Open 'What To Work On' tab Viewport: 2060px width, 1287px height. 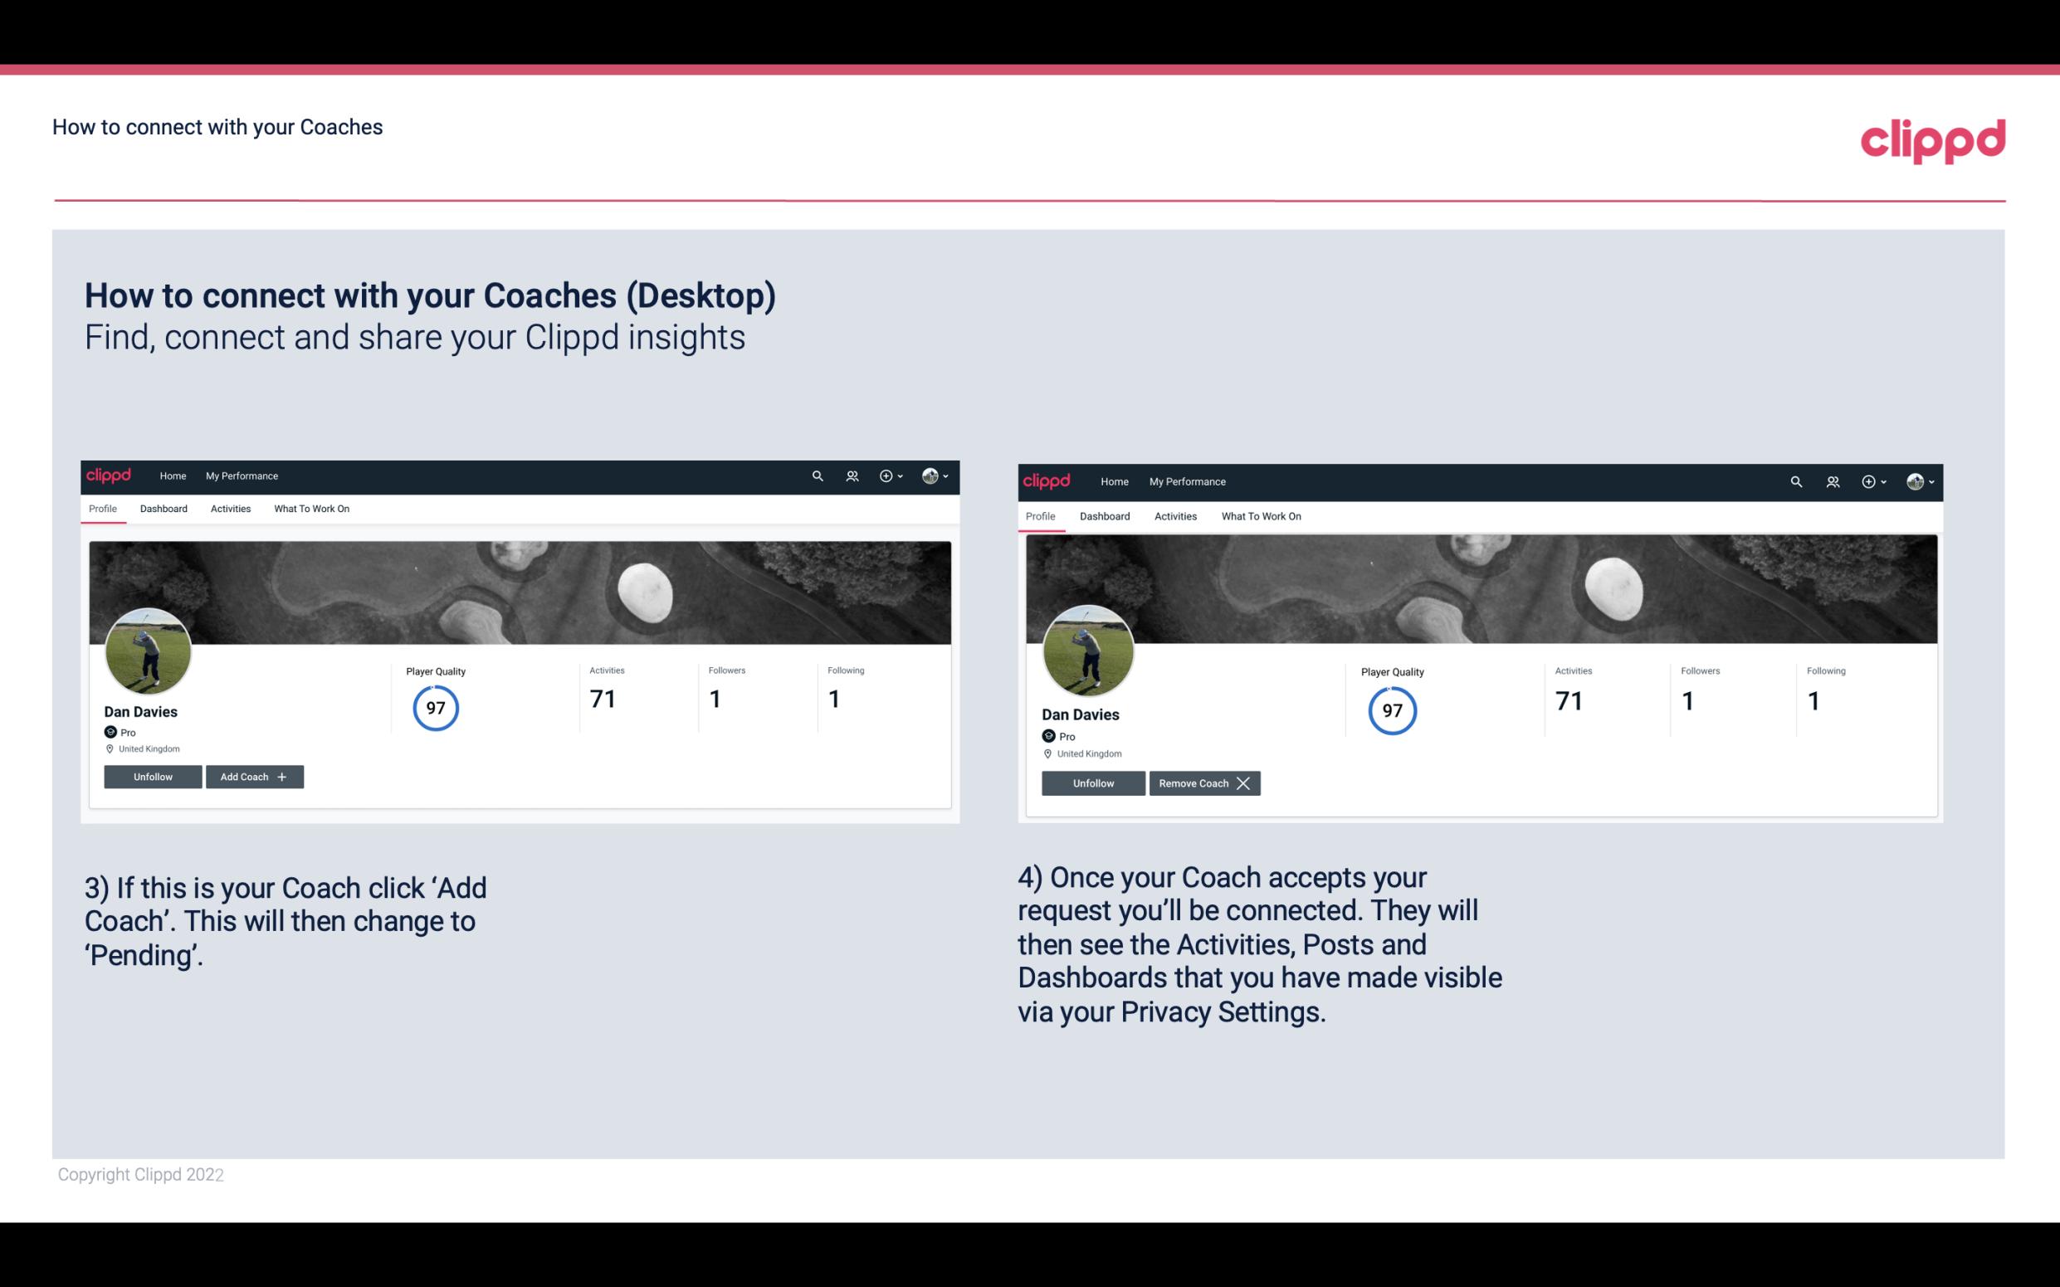click(x=310, y=509)
